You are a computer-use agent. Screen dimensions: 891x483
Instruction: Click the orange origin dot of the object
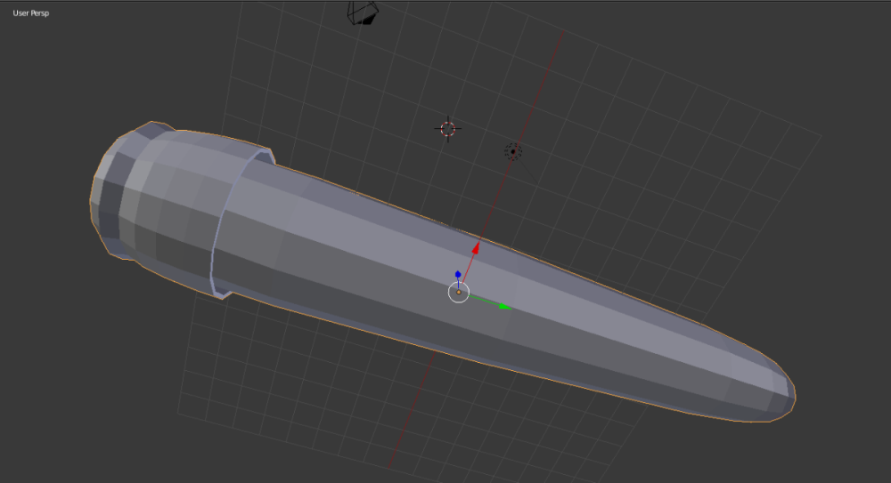click(x=459, y=292)
